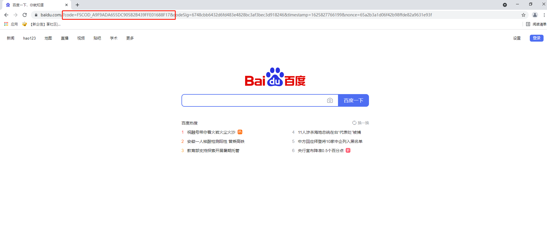
Task: Reload the page with the refresh icon
Action: coord(25,15)
